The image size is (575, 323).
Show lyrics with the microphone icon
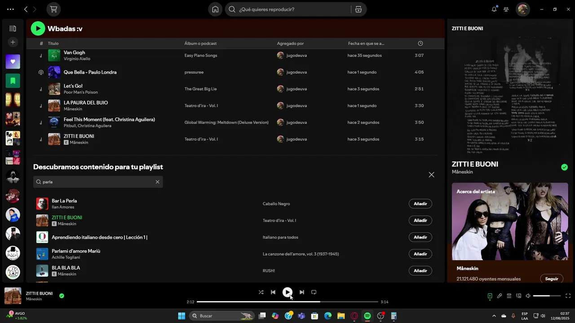(500, 296)
